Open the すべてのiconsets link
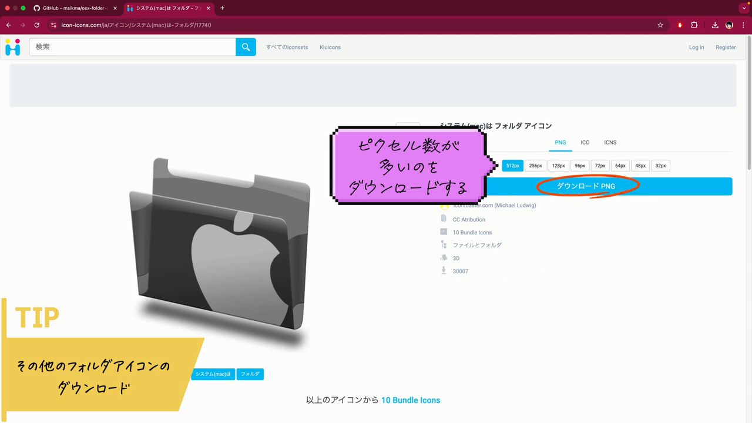Screen dimensions: 752x423 (x=287, y=48)
